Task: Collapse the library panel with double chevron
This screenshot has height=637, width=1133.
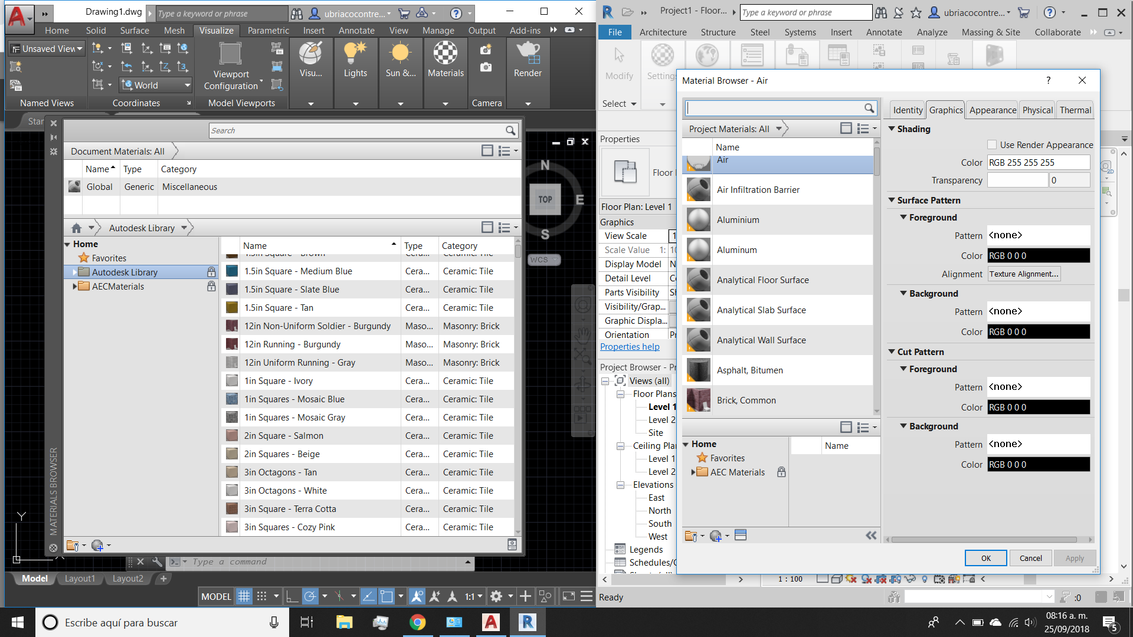Action: pos(871,535)
